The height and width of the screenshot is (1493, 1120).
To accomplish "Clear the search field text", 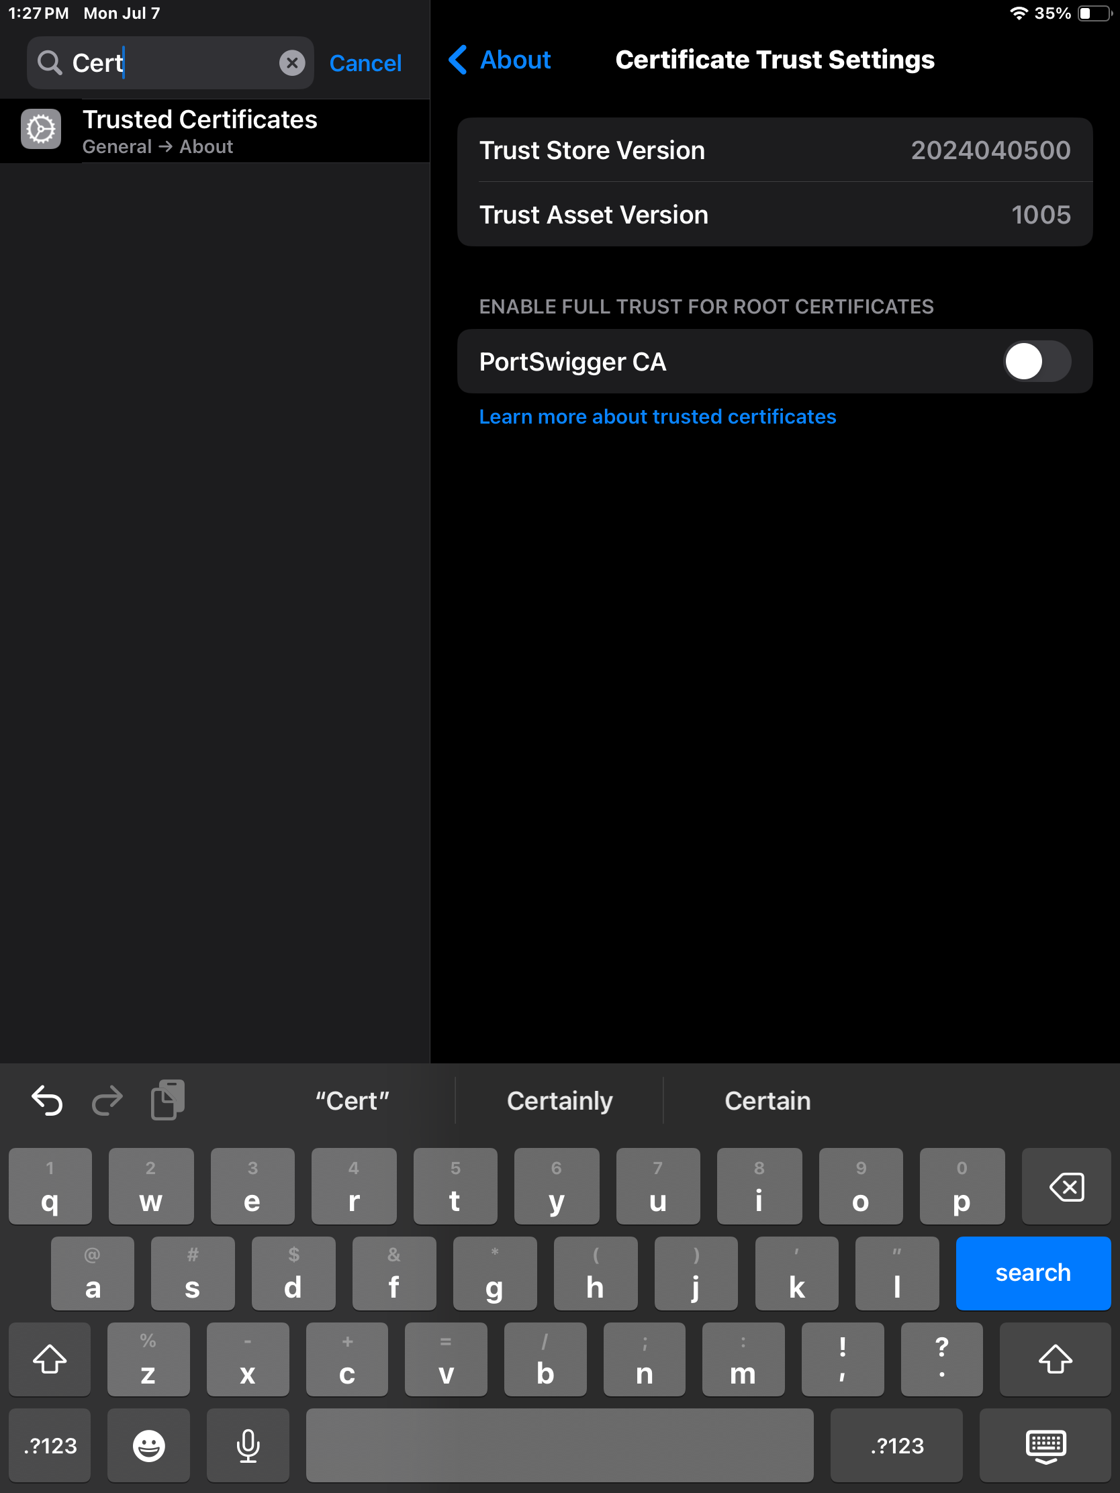I will [291, 63].
